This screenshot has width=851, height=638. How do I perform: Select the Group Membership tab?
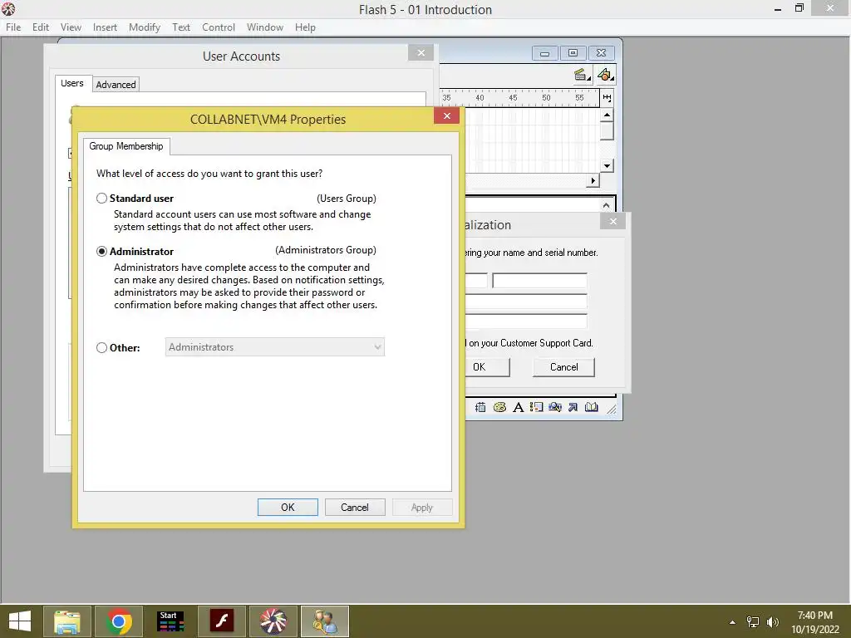[126, 146]
